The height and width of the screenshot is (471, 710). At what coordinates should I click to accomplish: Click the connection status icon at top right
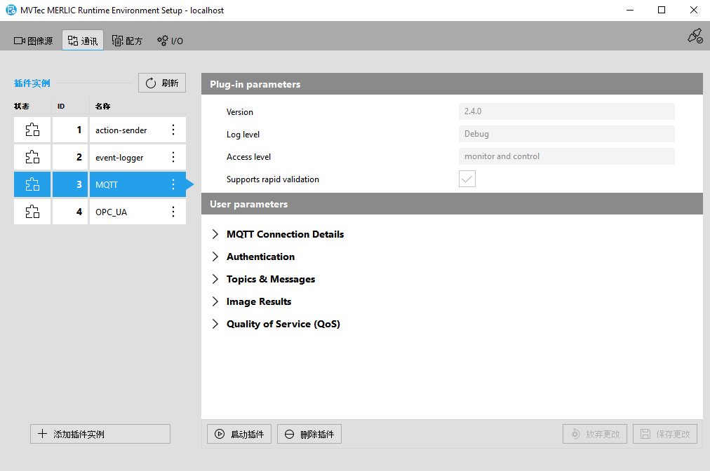(x=695, y=36)
